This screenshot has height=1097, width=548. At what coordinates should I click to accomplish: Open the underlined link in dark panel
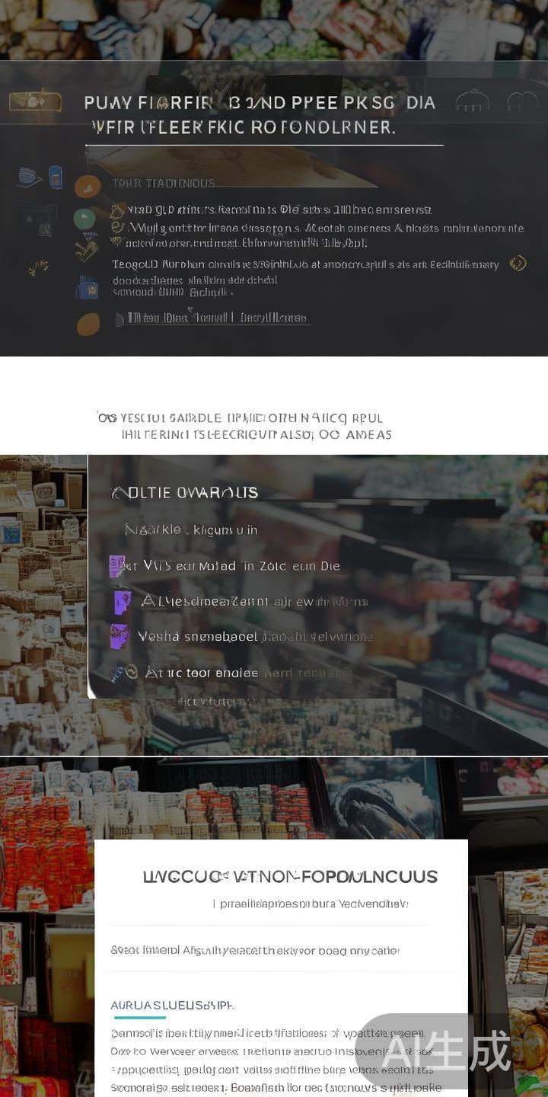coord(213,318)
